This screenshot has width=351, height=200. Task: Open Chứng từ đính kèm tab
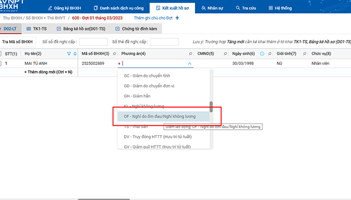tap(136, 29)
